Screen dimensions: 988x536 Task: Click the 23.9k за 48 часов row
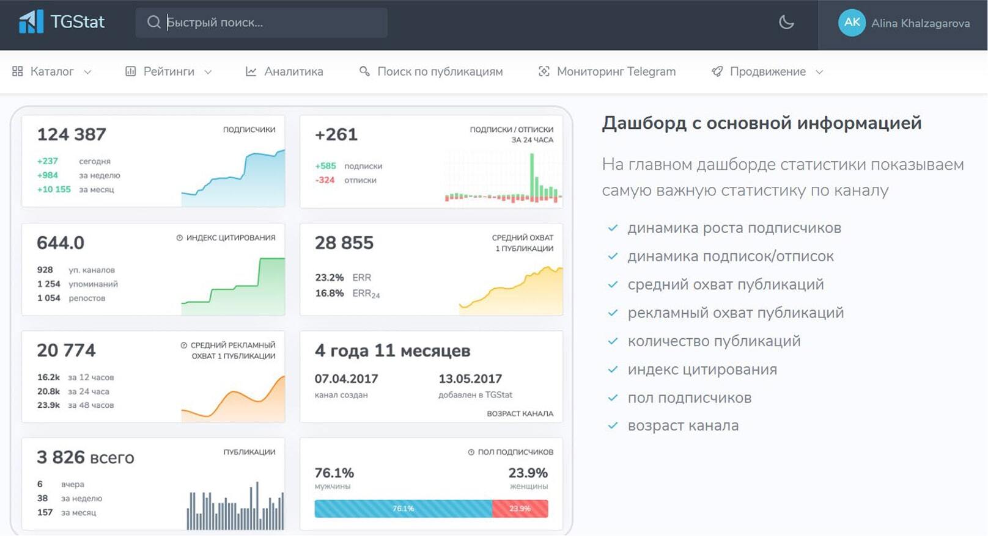(76, 405)
